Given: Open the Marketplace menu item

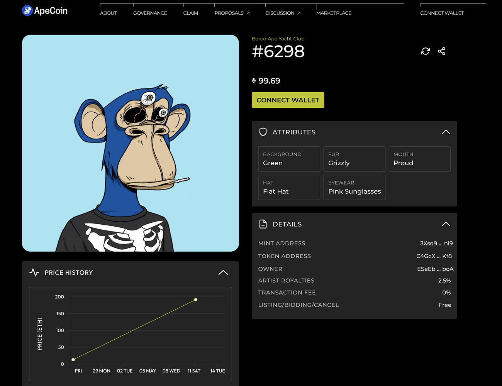Looking at the screenshot, I should [x=334, y=13].
